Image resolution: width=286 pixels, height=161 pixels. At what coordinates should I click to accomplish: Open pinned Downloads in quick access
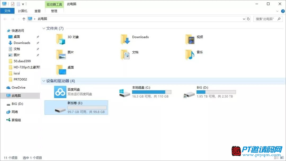pyautogui.click(x=19, y=43)
